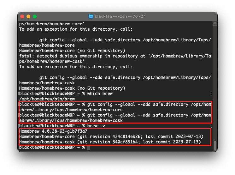Click the "which brew" command line

66,94
